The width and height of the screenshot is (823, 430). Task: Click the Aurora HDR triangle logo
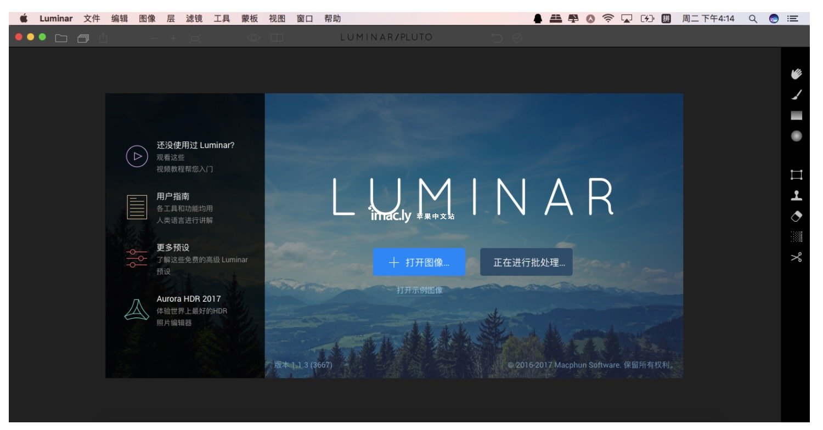(x=137, y=310)
